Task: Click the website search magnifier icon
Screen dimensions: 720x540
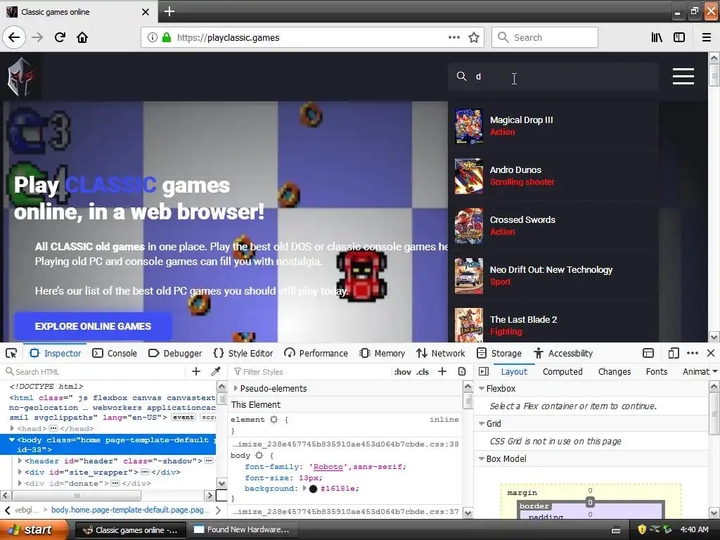Action: click(x=461, y=76)
